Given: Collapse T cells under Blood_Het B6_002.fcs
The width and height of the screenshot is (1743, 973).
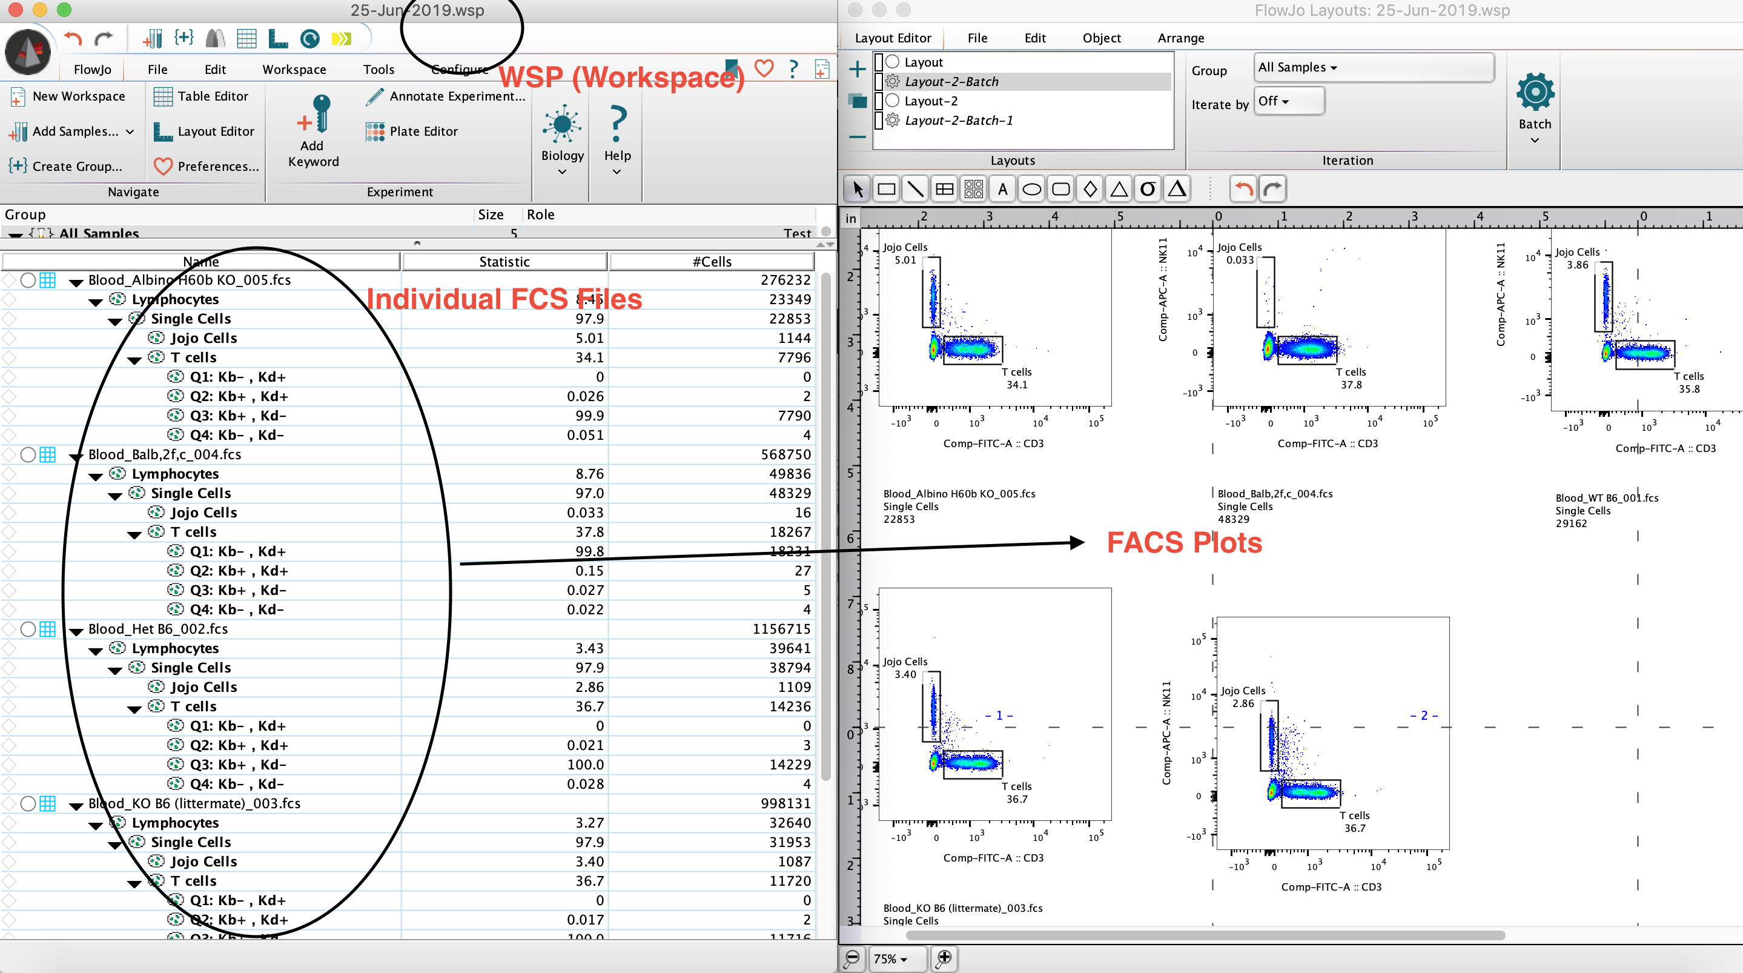Looking at the screenshot, I should (134, 709).
